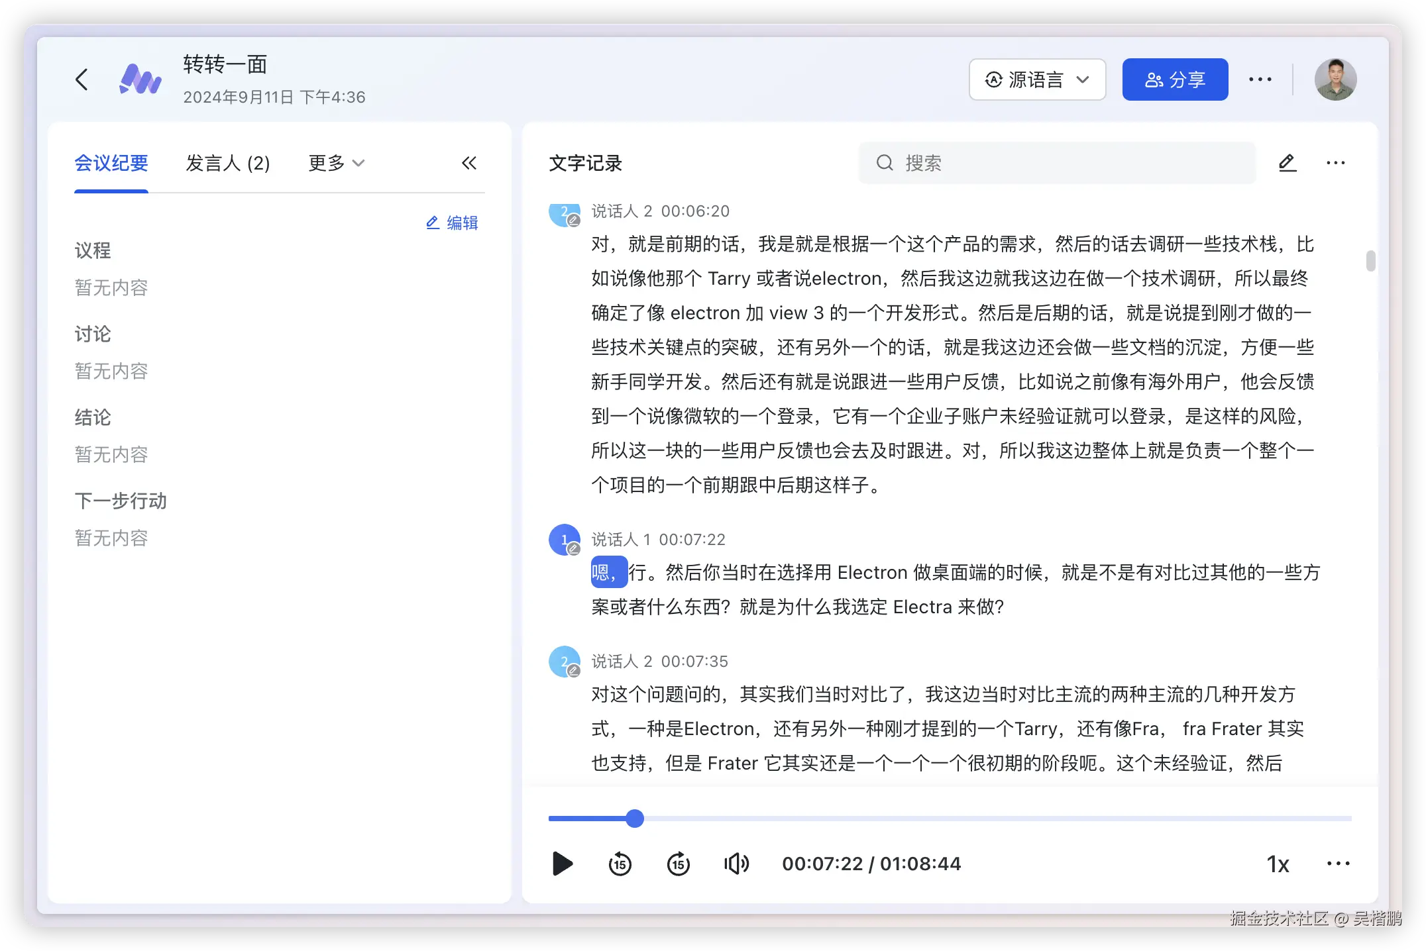Click the transcript edit pencil icon

(1287, 163)
